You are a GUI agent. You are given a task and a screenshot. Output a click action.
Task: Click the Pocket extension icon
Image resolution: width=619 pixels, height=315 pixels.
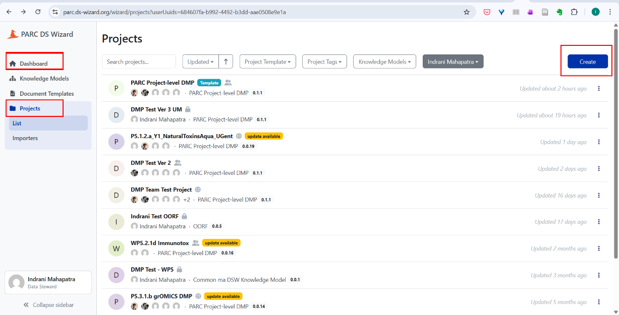[487, 12]
